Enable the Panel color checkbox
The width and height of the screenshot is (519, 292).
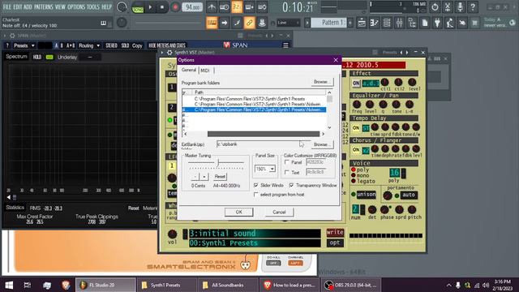287,162
